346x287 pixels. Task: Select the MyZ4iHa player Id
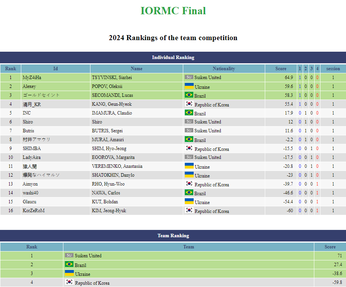coord(32,78)
